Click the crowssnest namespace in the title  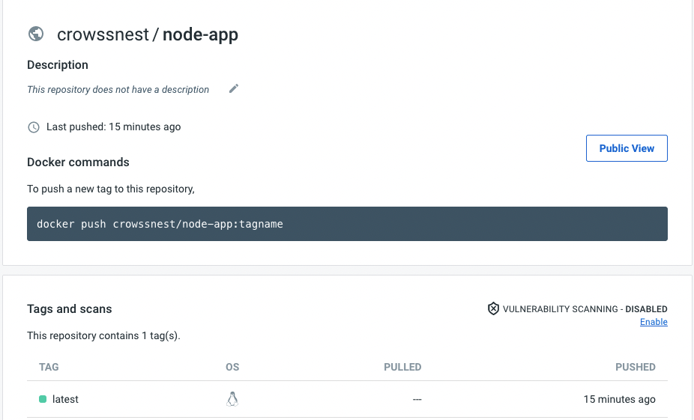click(x=103, y=34)
